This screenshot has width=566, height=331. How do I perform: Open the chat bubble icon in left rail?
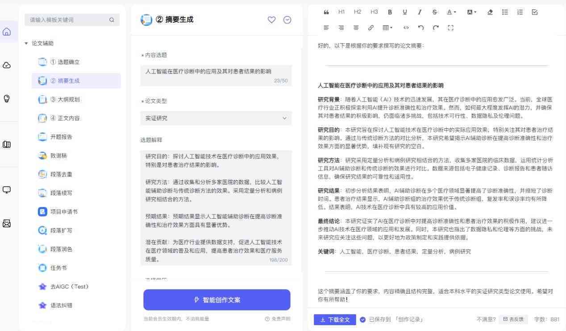(7, 190)
